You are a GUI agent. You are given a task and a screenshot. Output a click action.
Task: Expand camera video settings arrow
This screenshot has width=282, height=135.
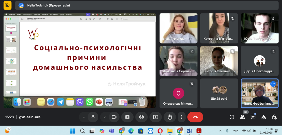[x=105, y=117]
